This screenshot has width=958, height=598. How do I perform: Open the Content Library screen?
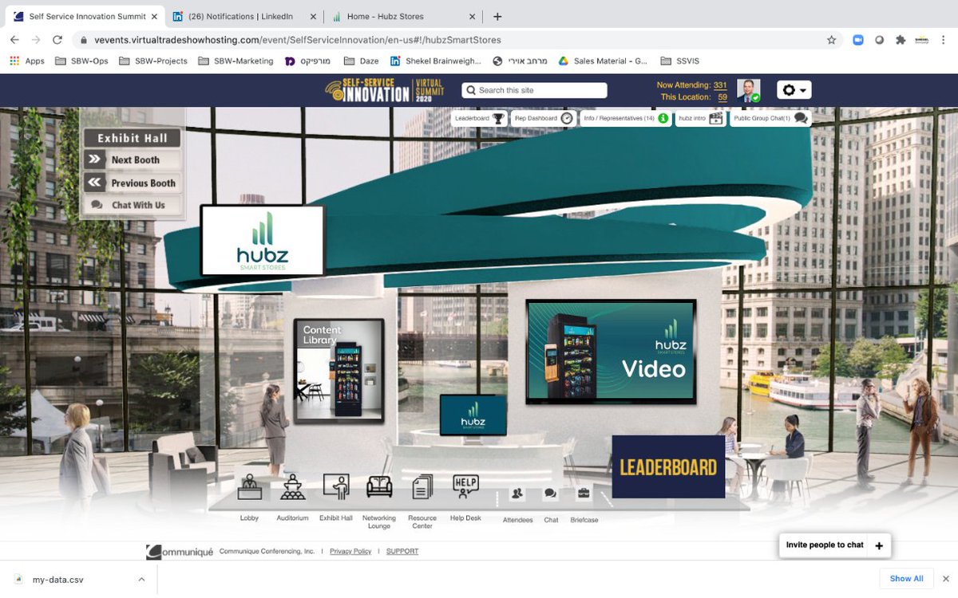tap(338, 371)
